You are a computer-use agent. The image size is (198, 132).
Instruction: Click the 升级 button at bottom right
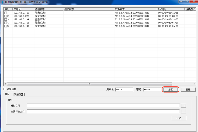179,118
